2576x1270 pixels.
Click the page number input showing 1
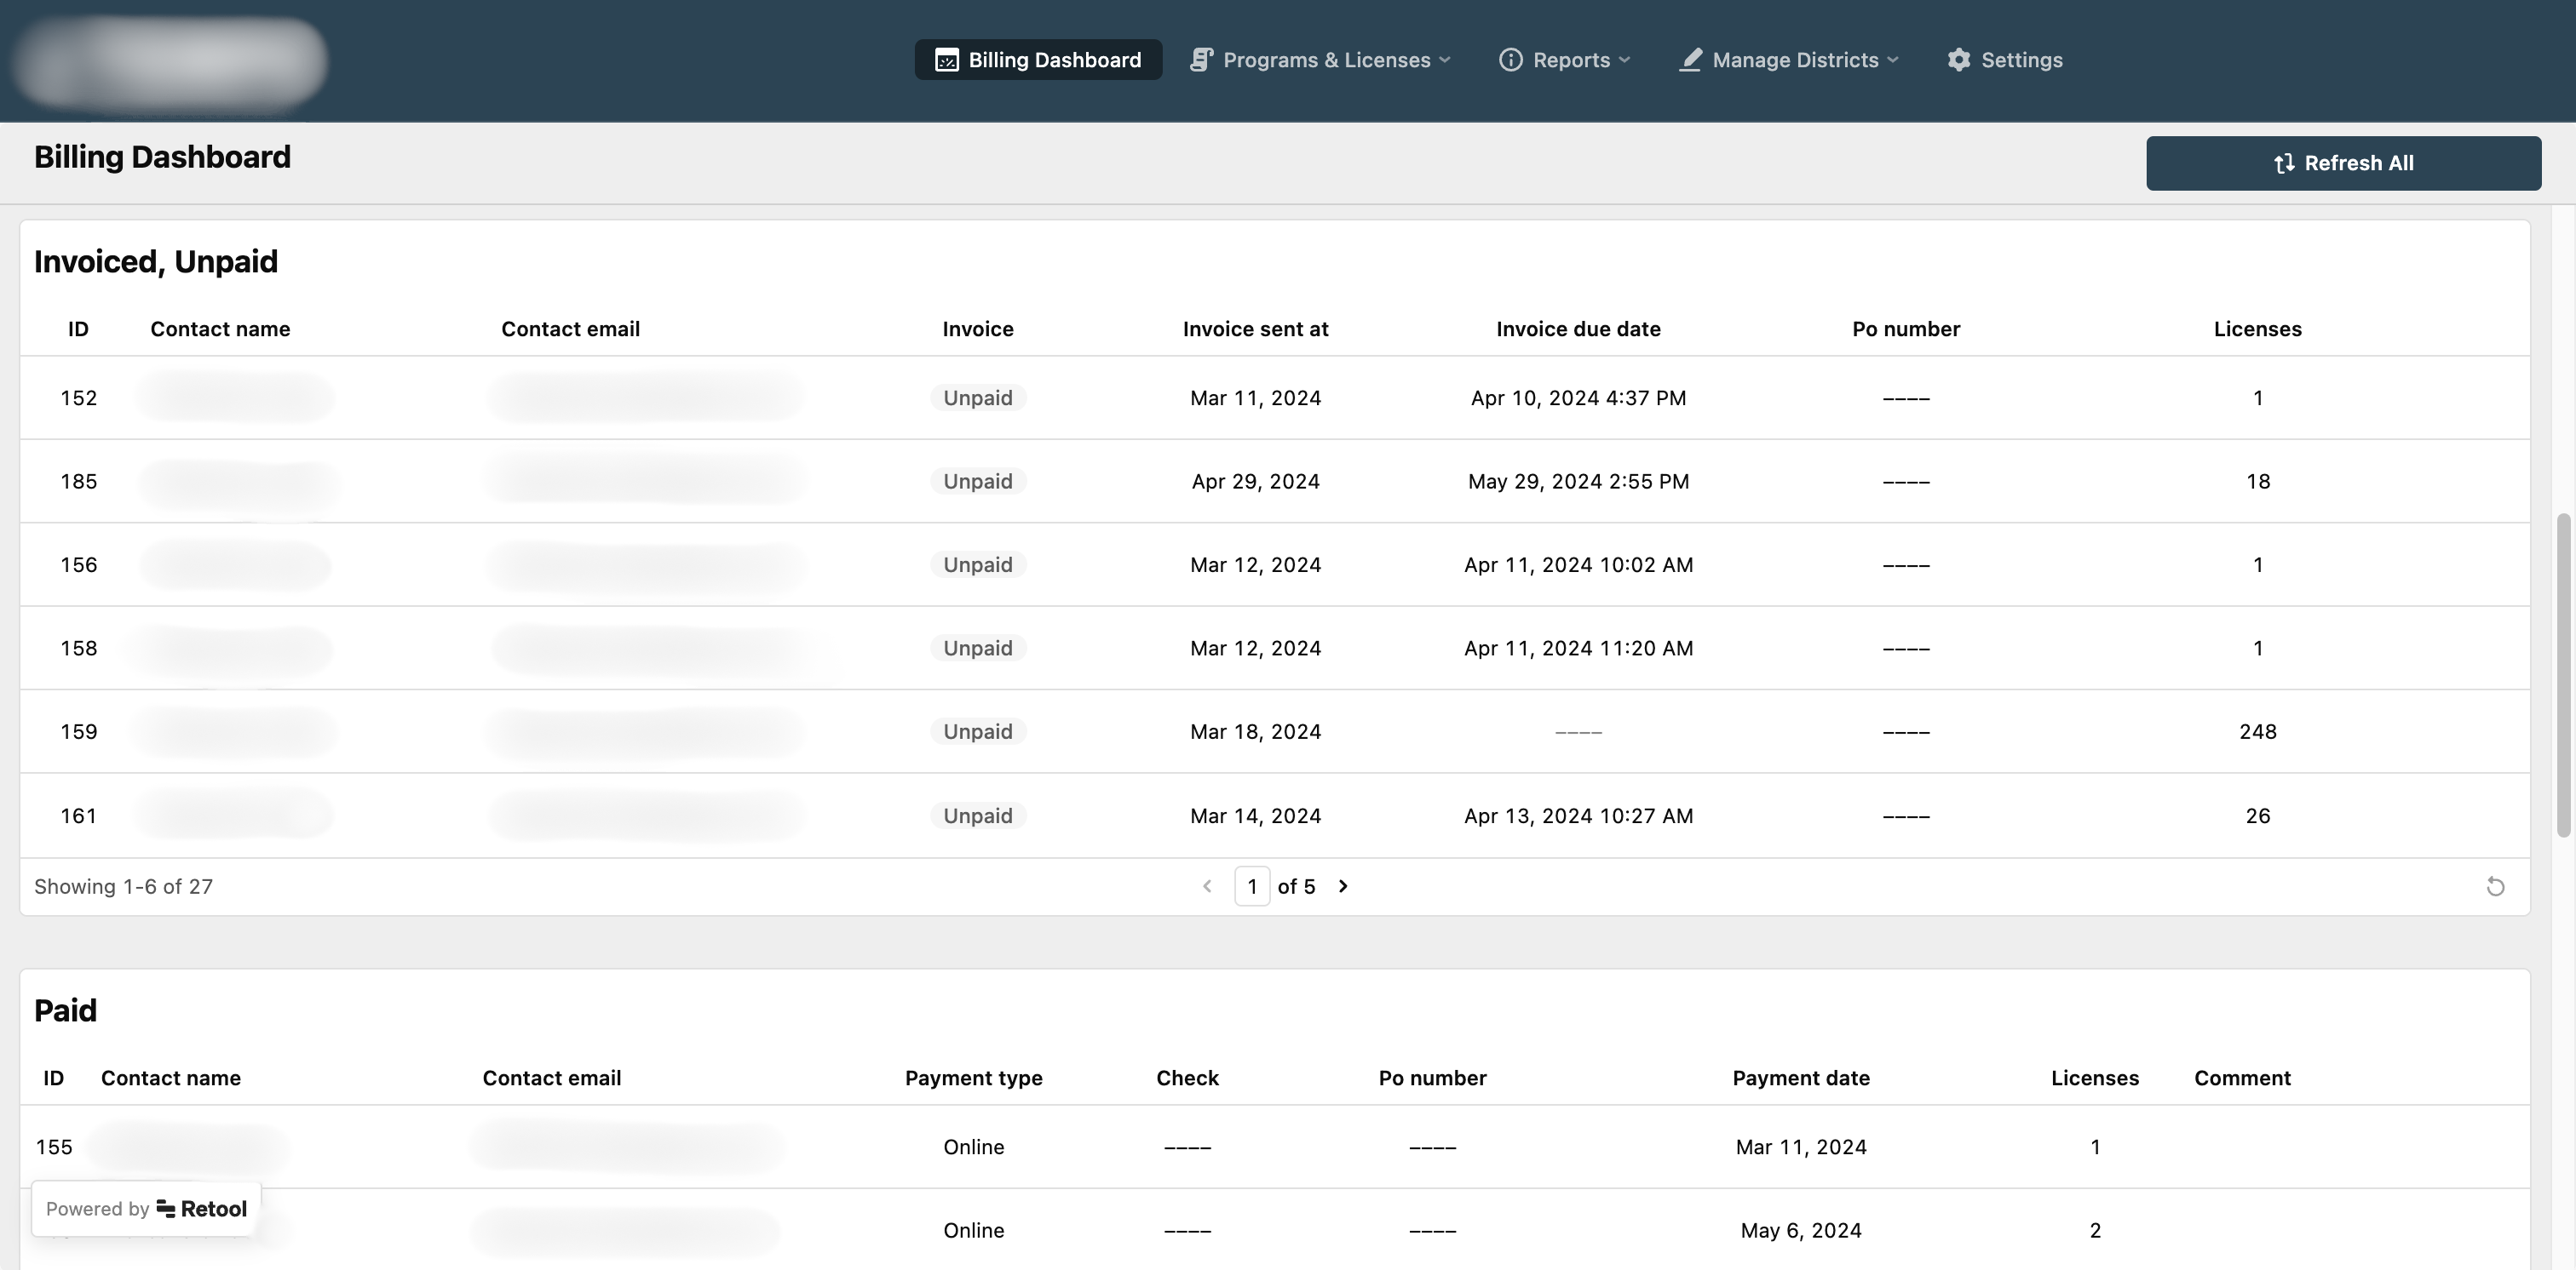[x=1252, y=886]
